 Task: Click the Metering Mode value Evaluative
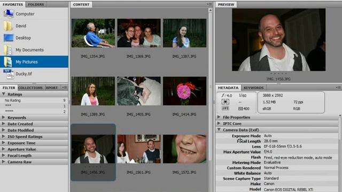tap(272, 162)
